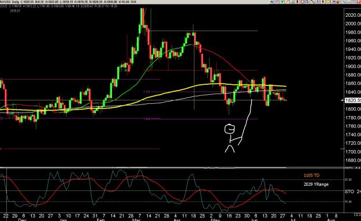Click the 1980.00 price axis label
The image size is (361, 221).
(353, 32)
